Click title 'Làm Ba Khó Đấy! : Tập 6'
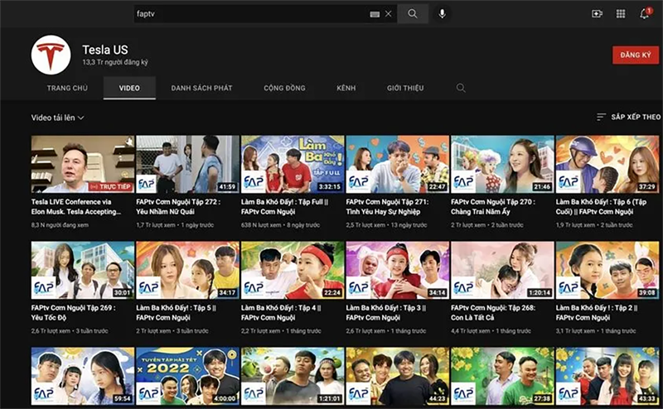The image size is (663, 409). [x=602, y=207]
